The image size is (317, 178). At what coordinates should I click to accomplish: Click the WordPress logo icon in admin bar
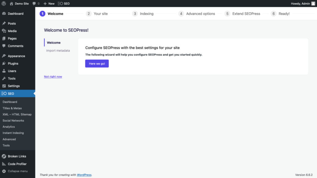4,3
